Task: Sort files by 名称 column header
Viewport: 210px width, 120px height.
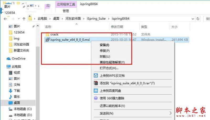Action: click(48, 27)
